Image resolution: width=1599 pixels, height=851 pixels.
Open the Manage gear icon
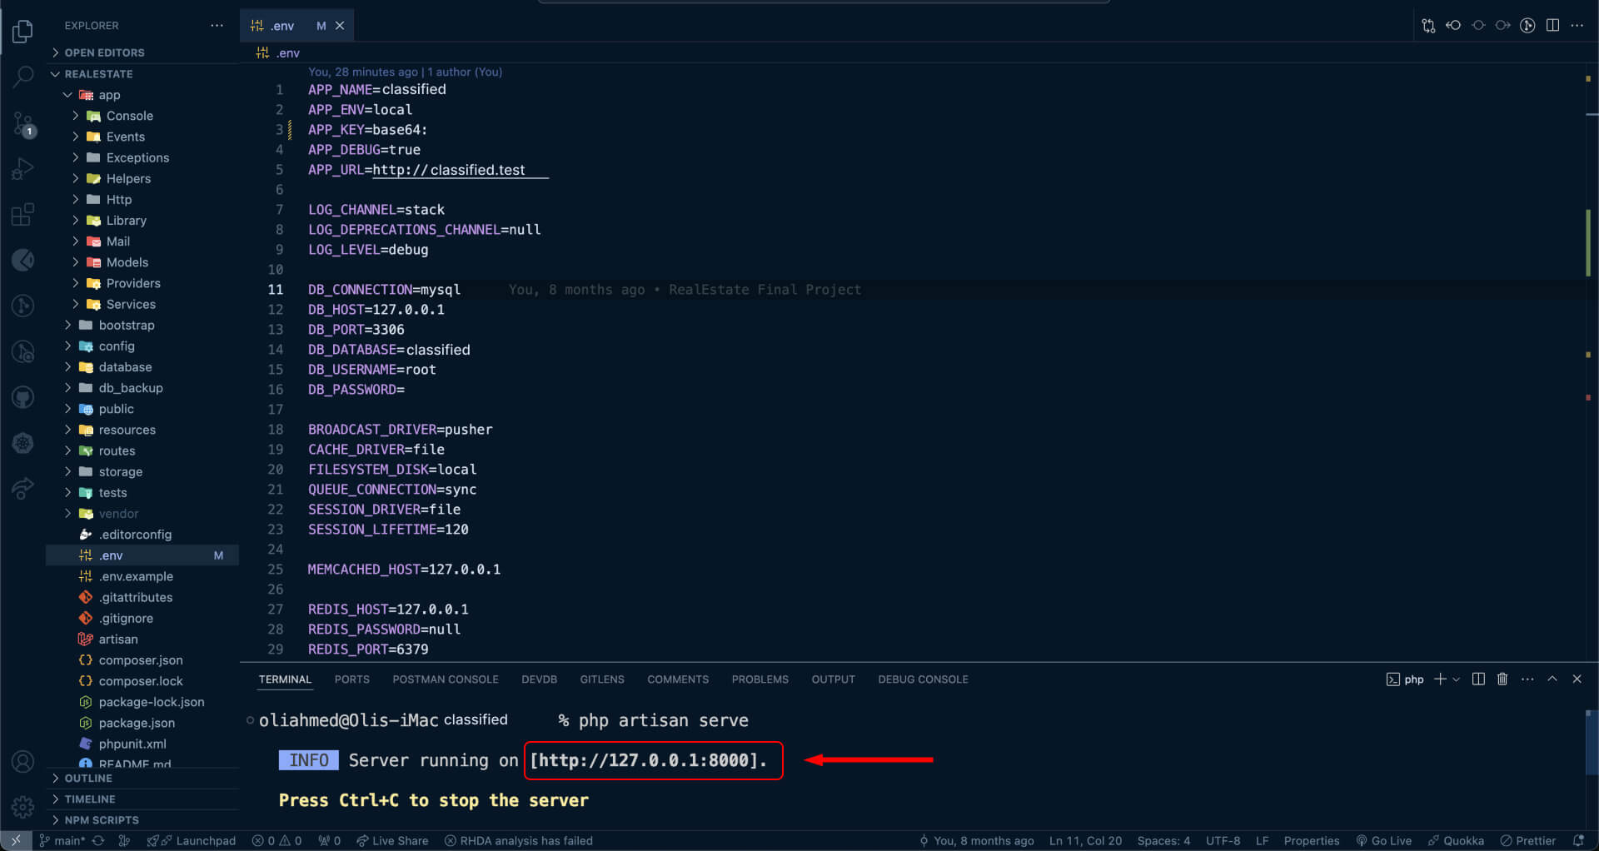point(23,806)
